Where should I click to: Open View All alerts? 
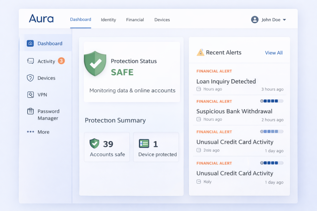coord(274,53)
